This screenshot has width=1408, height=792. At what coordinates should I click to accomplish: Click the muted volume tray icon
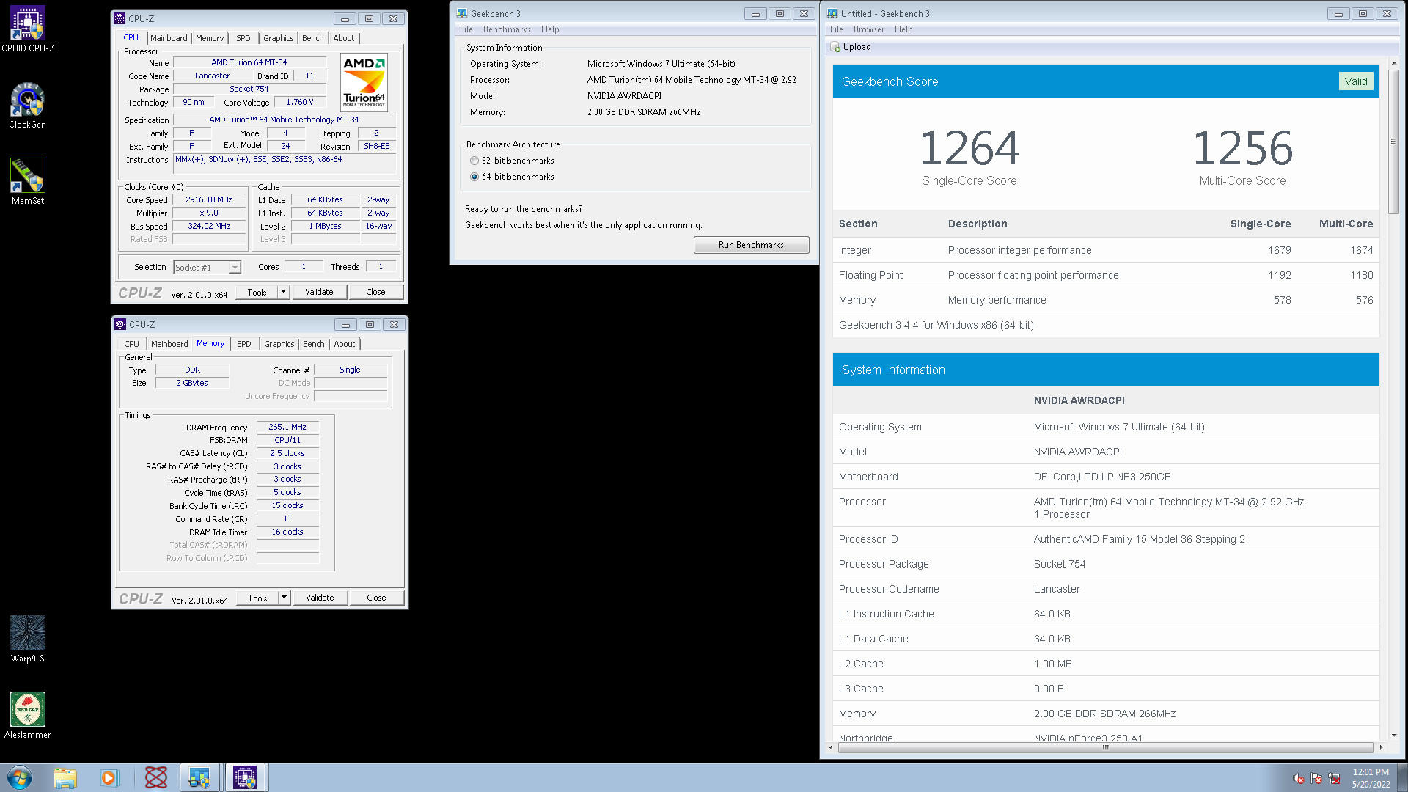click(1299, 779)
